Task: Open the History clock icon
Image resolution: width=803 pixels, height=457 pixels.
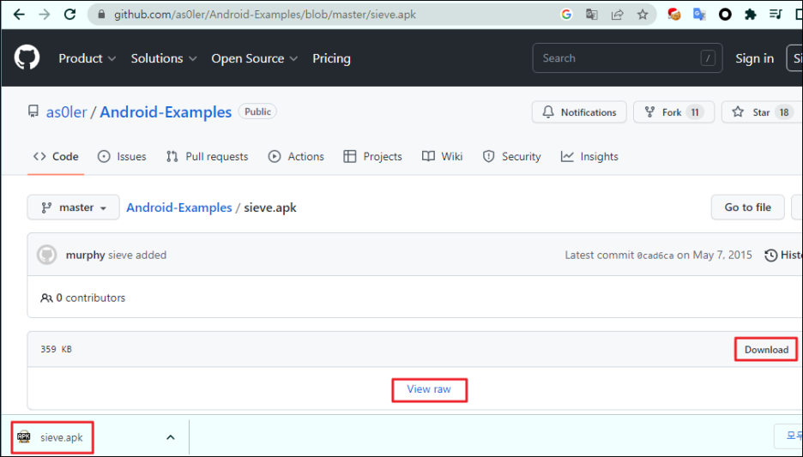Action: point(770,255)
